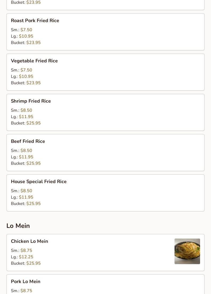Click Vegetable Fried Rice bucket $23.95 price

34,83
